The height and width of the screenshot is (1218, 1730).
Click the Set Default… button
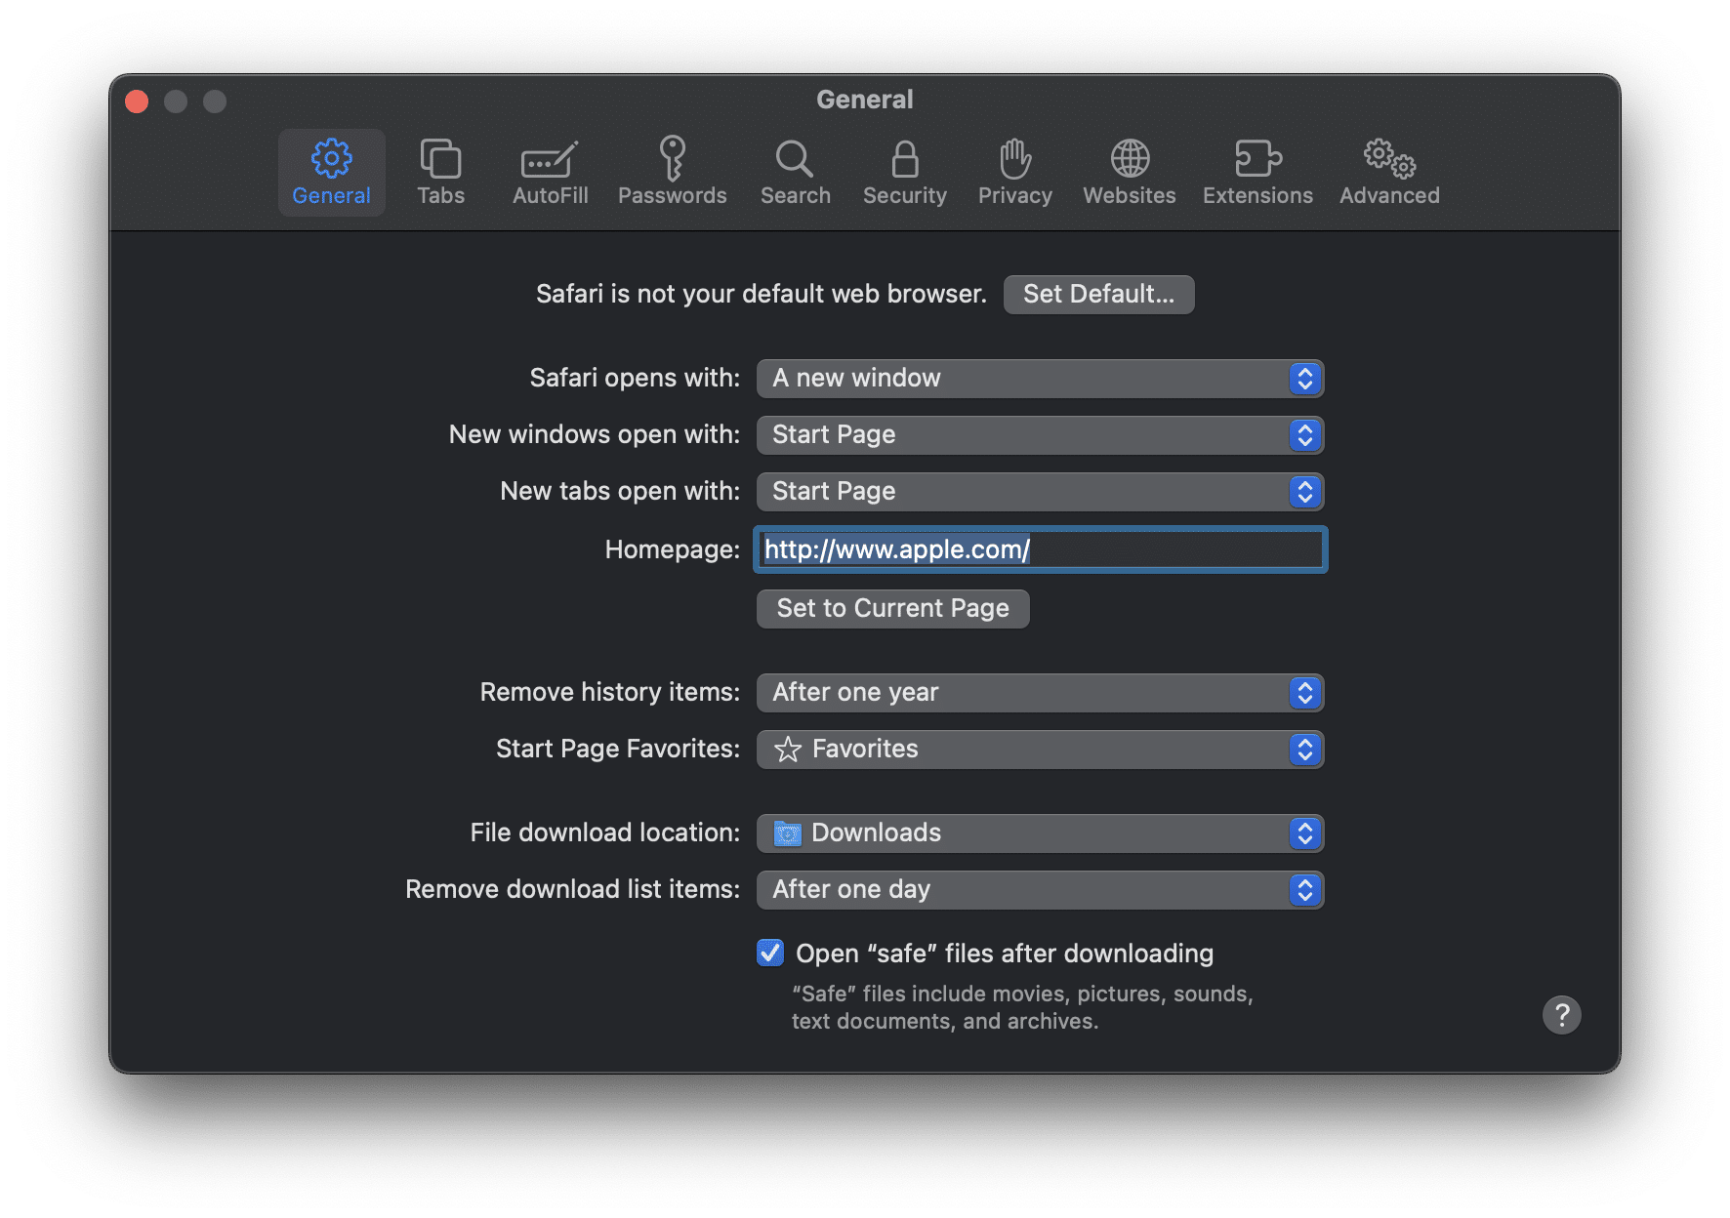pos(1098,295)
